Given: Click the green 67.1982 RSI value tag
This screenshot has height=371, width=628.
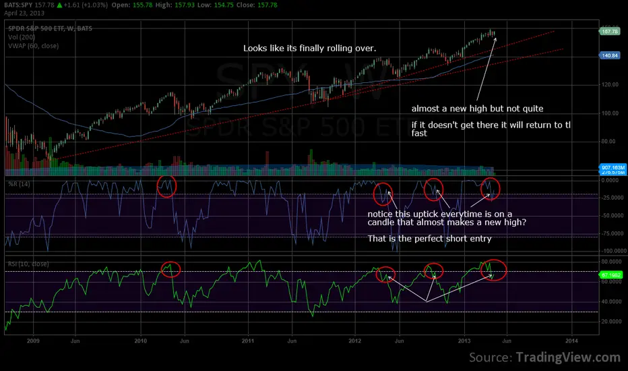Looking at the screenshot, I should coord(610,275).
